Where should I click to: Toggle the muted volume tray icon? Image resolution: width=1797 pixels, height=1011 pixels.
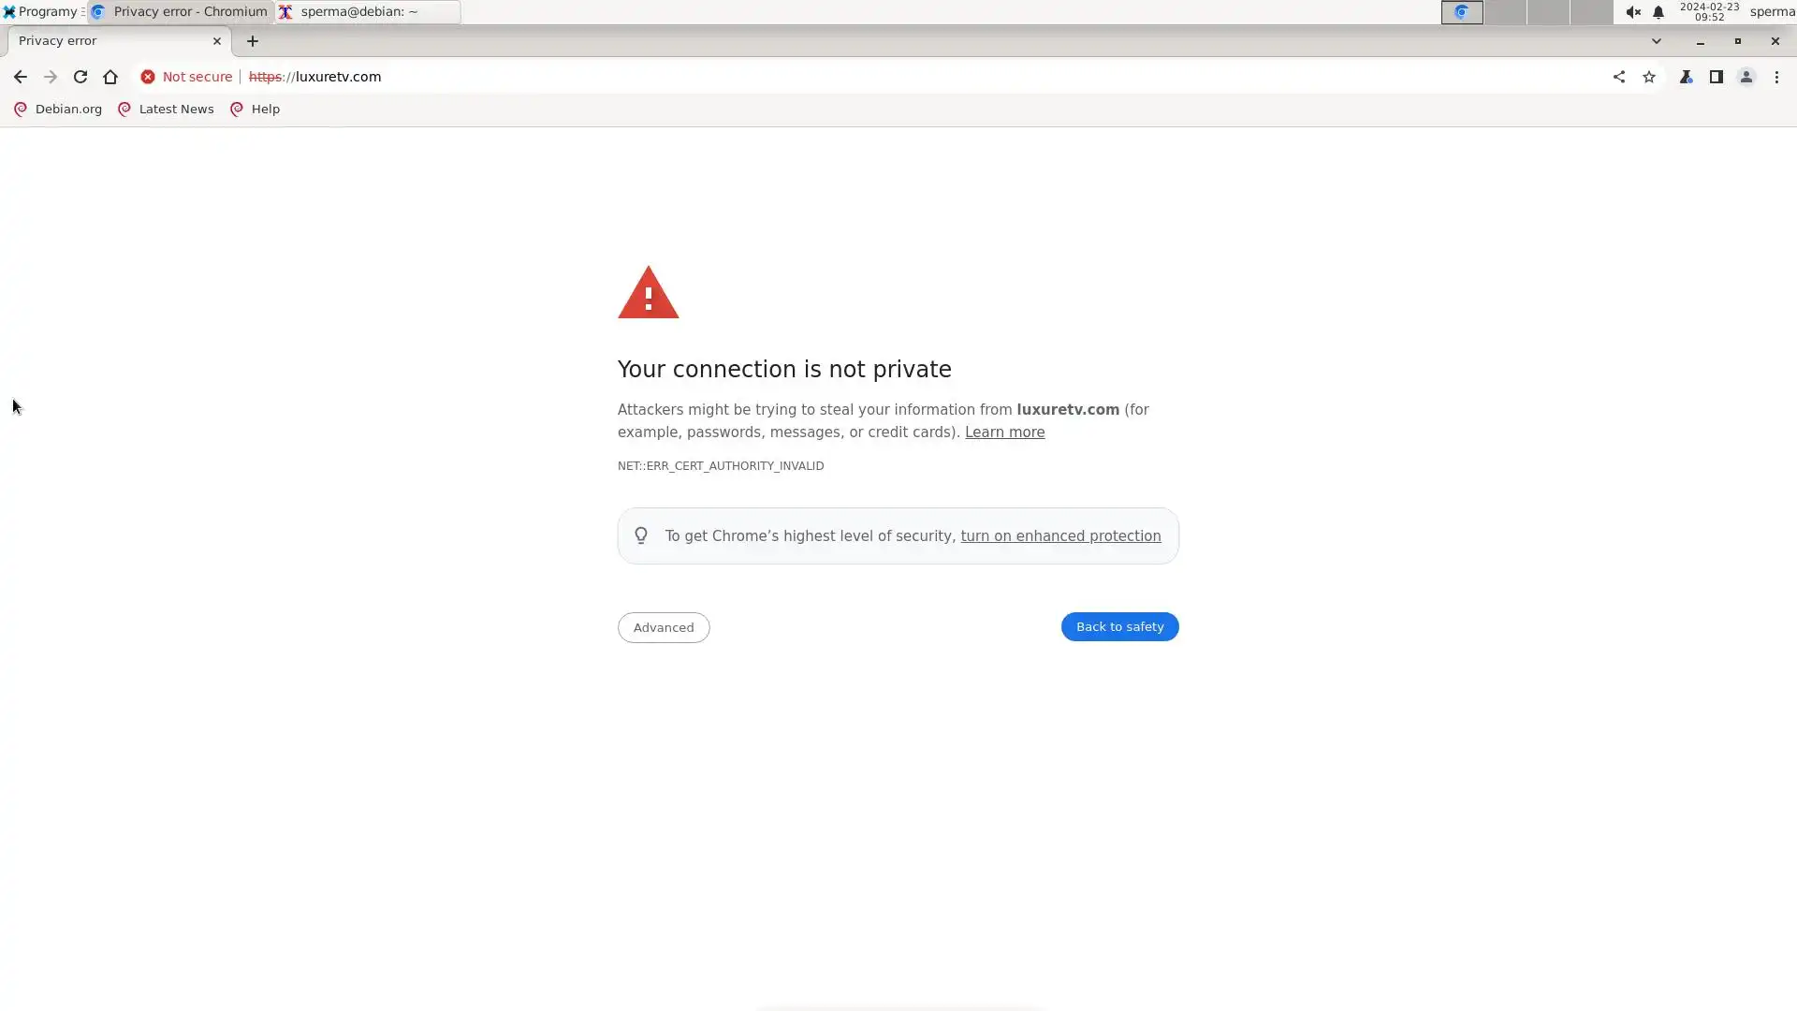pyautogui.click(x=1633, y=12)
